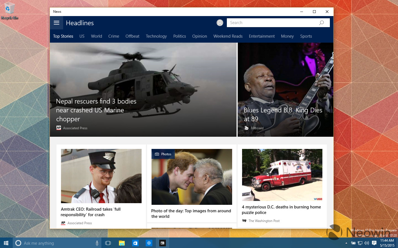Image resolution: width=398 pixels, height=248 pixels.
Task: Open the network tray icon
Action: pyautogui.click(x=360, y=243)
